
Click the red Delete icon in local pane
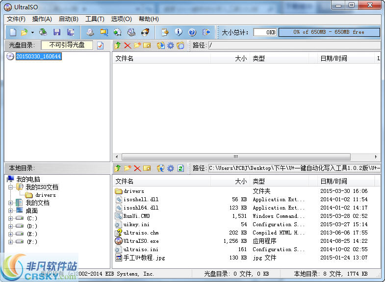click(x=137, y=168)
